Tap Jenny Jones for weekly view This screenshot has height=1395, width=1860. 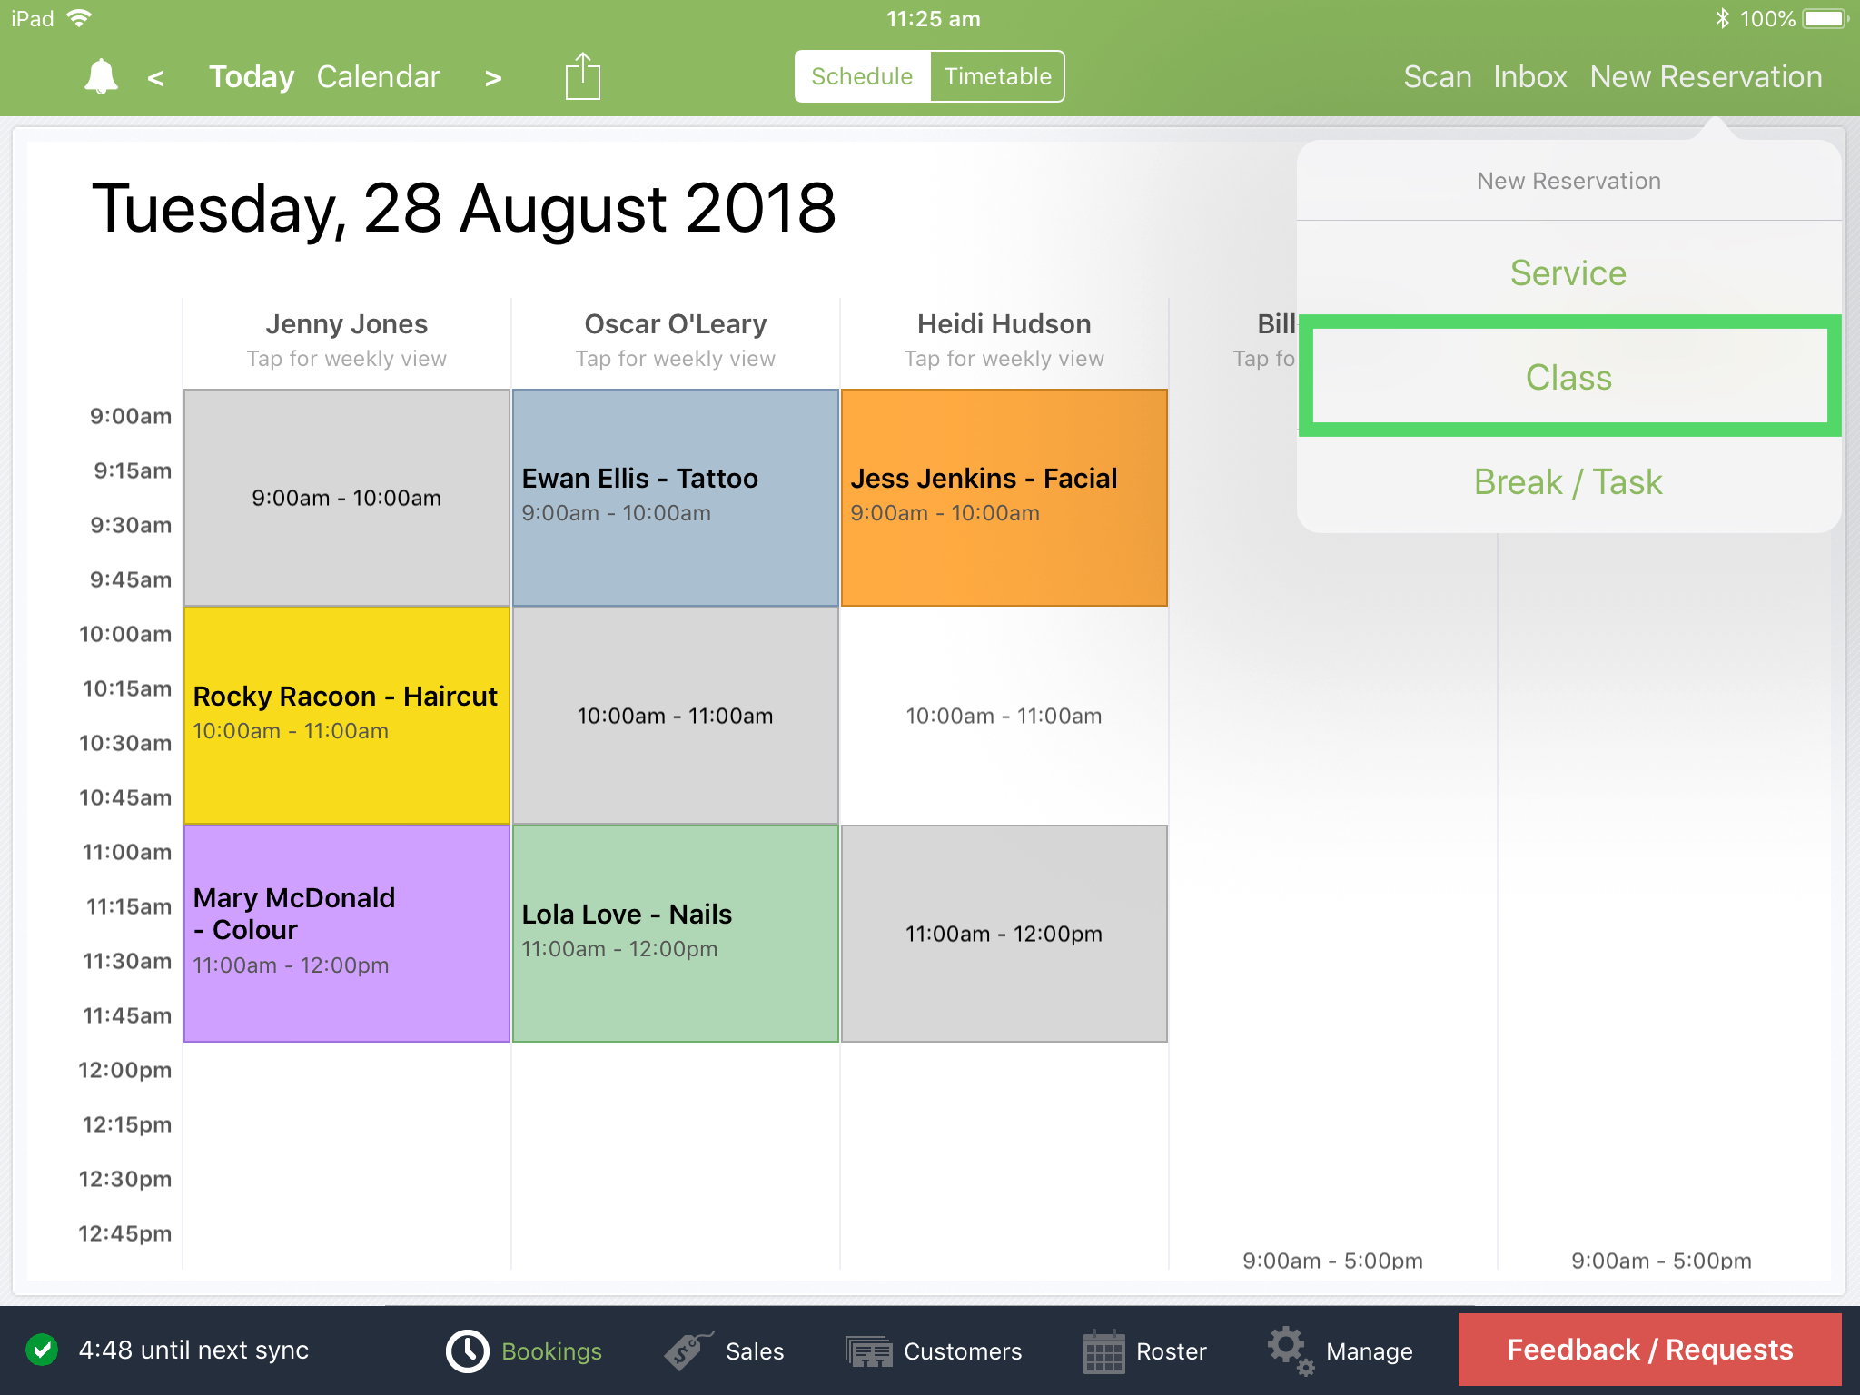click(x=346, y=338)
